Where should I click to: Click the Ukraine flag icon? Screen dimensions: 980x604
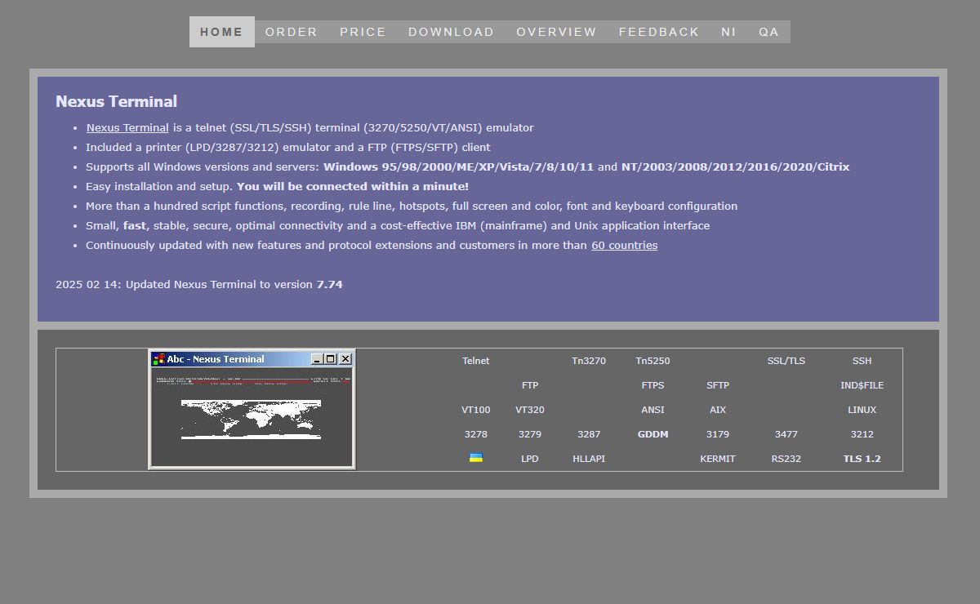(475, 458)
